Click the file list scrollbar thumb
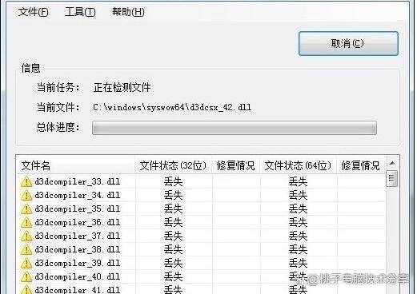417x294 pixels. pos(392,178)
